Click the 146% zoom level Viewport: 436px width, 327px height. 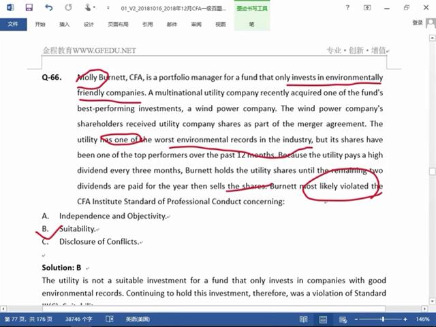(x=422, y=320)
